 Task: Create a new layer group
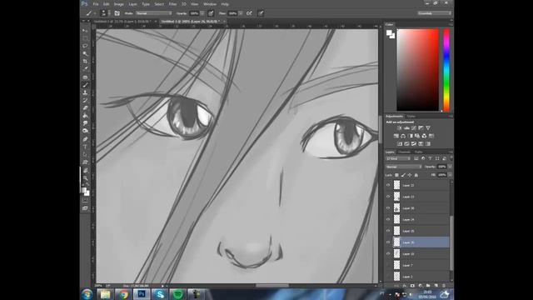pos(428,286)
